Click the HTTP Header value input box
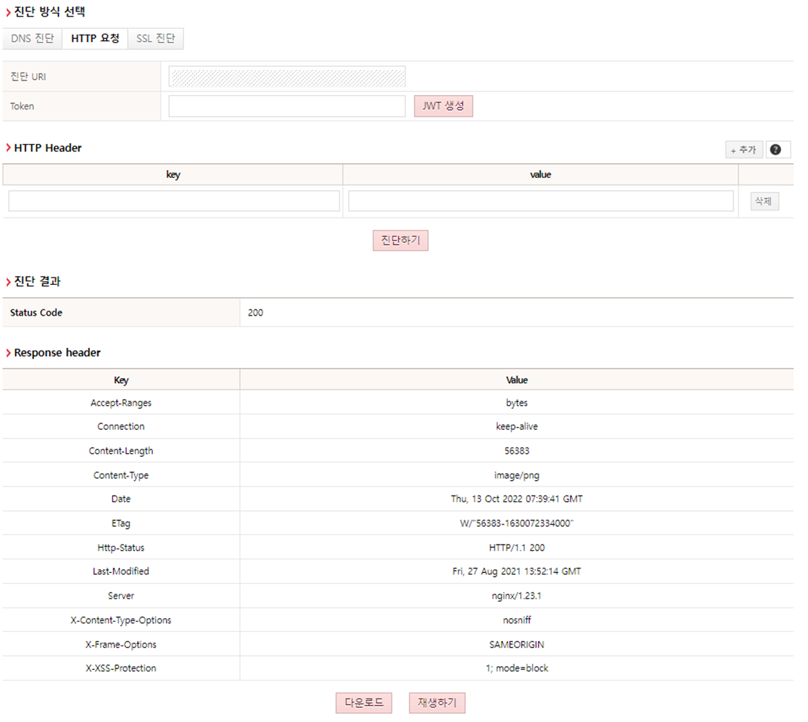 click(x=540, y=201)
